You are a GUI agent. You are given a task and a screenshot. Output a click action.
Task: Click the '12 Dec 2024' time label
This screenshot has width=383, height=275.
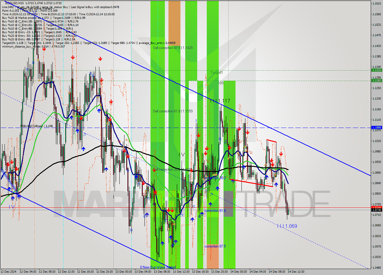click(x=9, y=272)
